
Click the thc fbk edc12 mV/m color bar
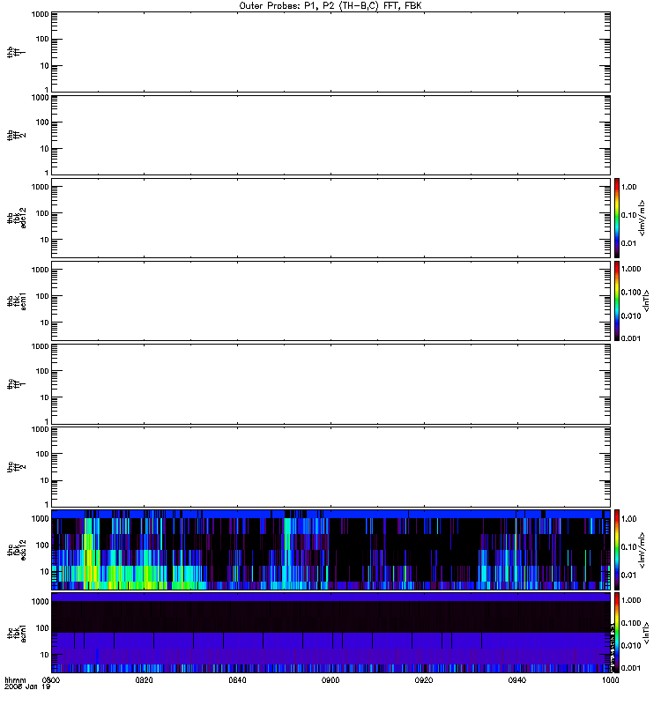click(x=617, y=549)
